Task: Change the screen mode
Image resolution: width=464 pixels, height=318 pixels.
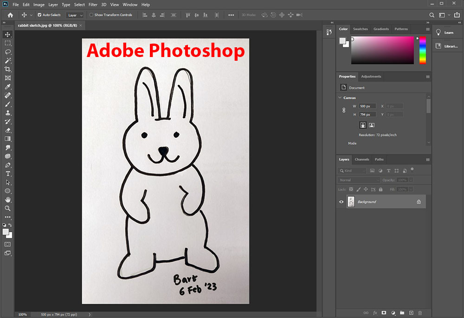Action: pos(8,253)
